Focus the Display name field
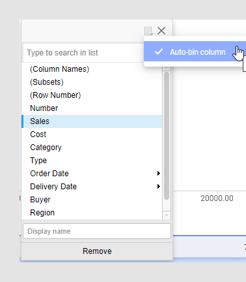Image resolution: width=246 pixels, height=282 pixels. pyautogui.click(x=97, y=231)
